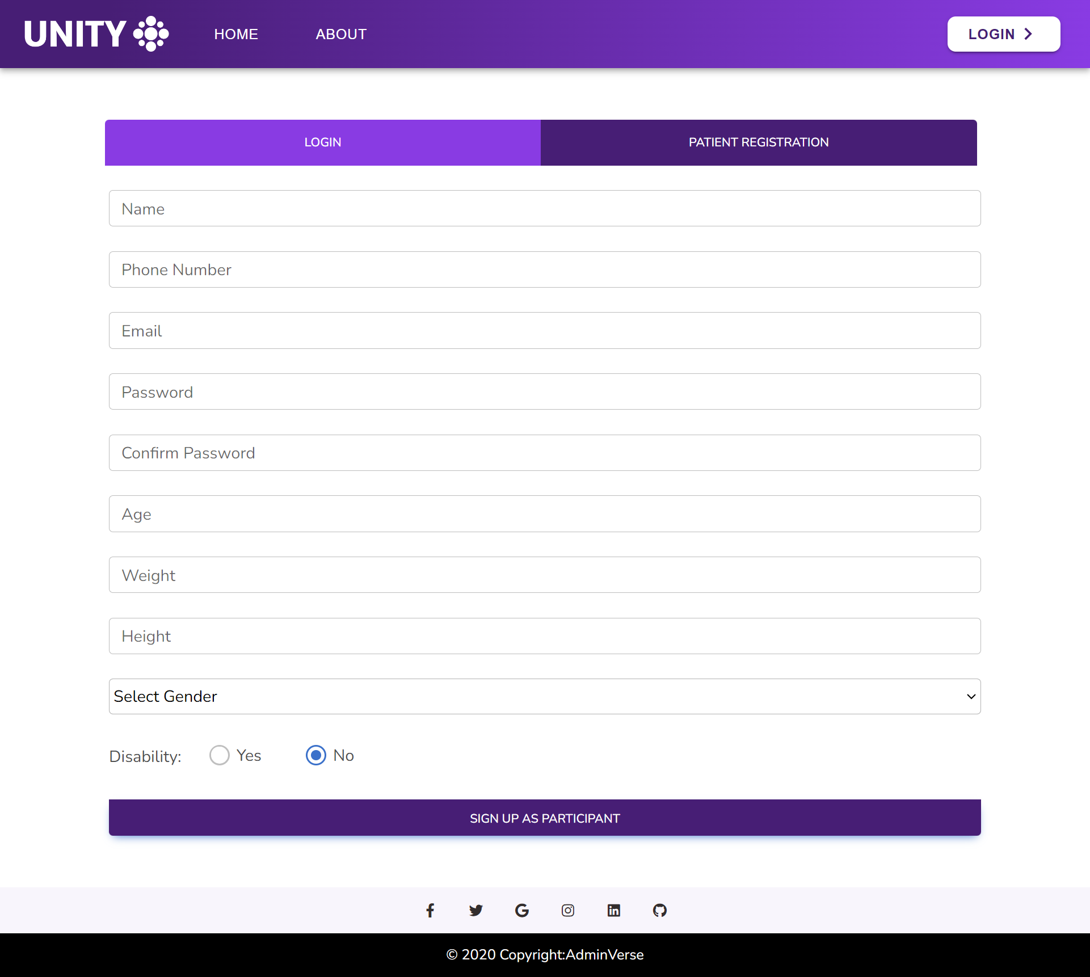Click the Name input field
Viewport: 1090px width, 977px height.
coord(545,208)
